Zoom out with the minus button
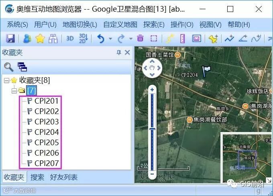The height and width of the screenshot is (196, 273). (x=152, y=174)
